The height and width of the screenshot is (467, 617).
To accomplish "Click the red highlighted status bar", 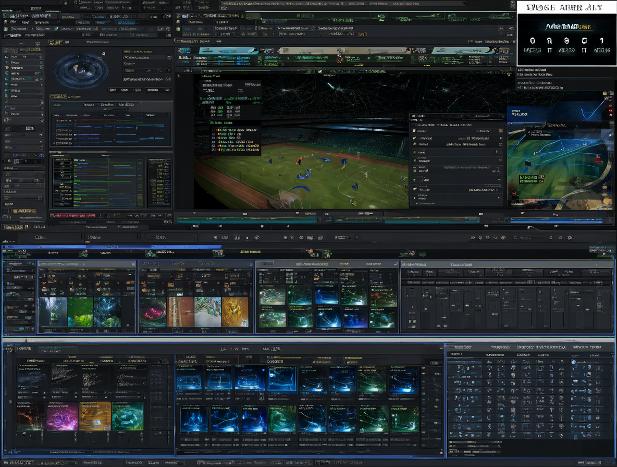I will coord(73,216).
